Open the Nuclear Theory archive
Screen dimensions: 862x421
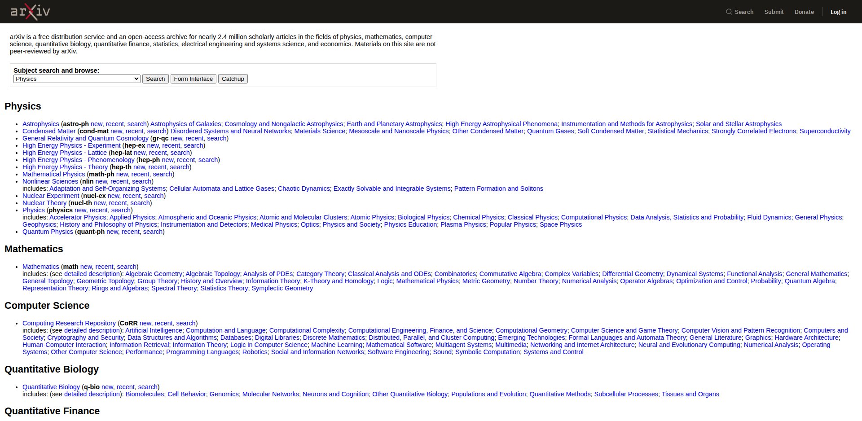tap(44, 203)
